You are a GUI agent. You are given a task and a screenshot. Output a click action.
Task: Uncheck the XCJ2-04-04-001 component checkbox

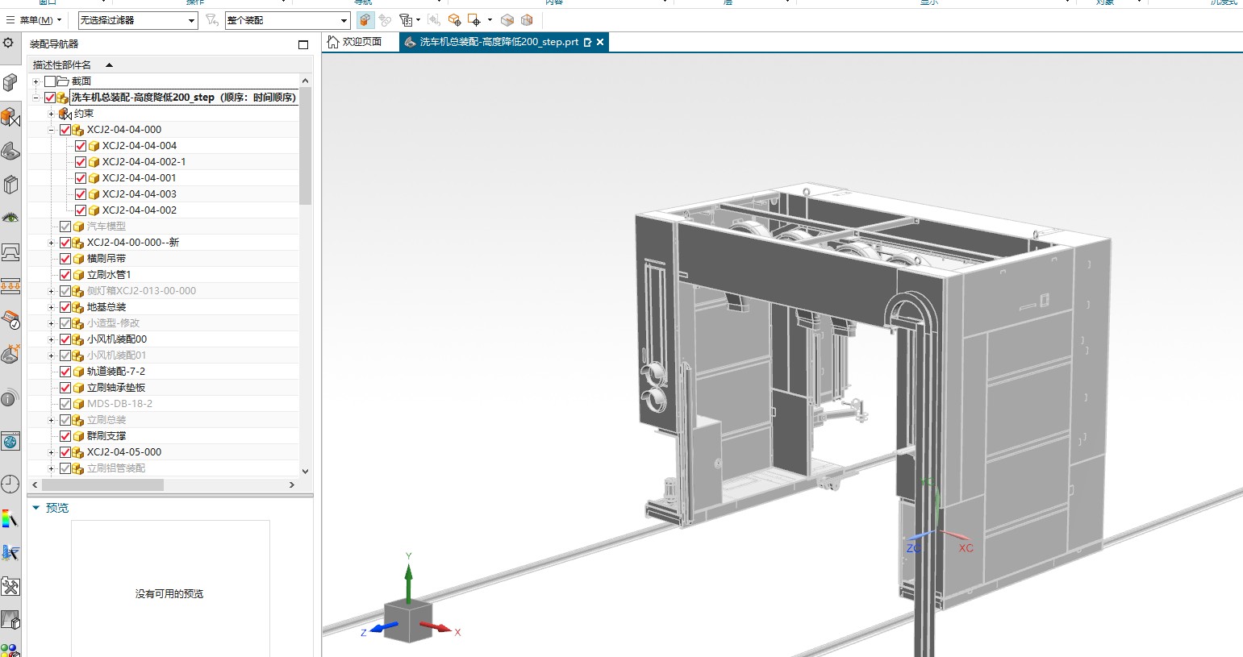pyautogui.click(x=81, y=178)
